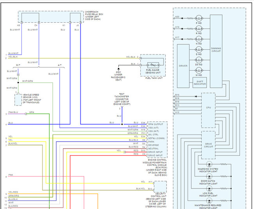
Task: Click connector pin label 'A19'
Action: [x=177, y=27]
